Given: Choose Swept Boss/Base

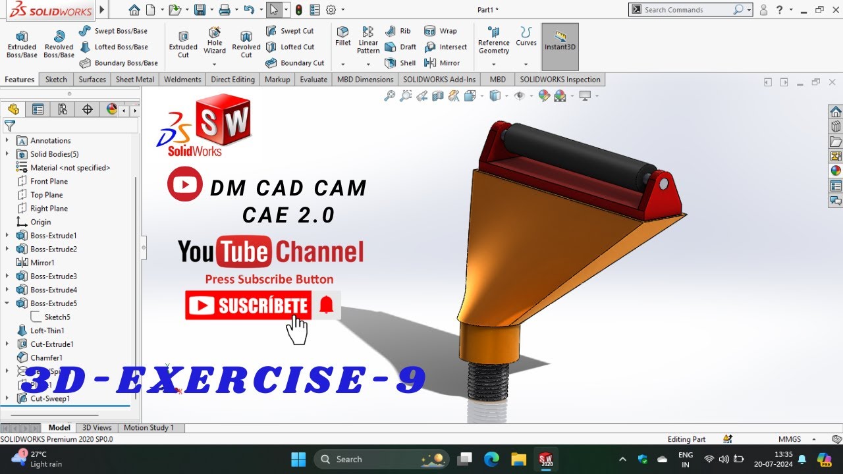Looking at the screenshot, I should click(113, 31).
